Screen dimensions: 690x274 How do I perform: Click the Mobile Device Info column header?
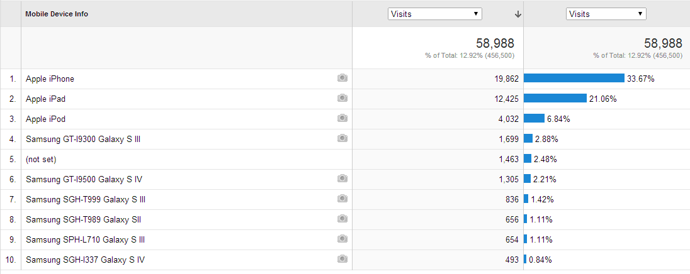[57, 14]
